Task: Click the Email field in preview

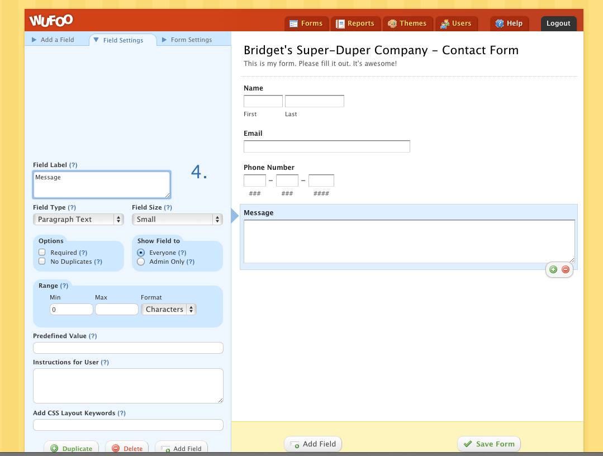Action: pyautogui.click(x=327, y=146)
